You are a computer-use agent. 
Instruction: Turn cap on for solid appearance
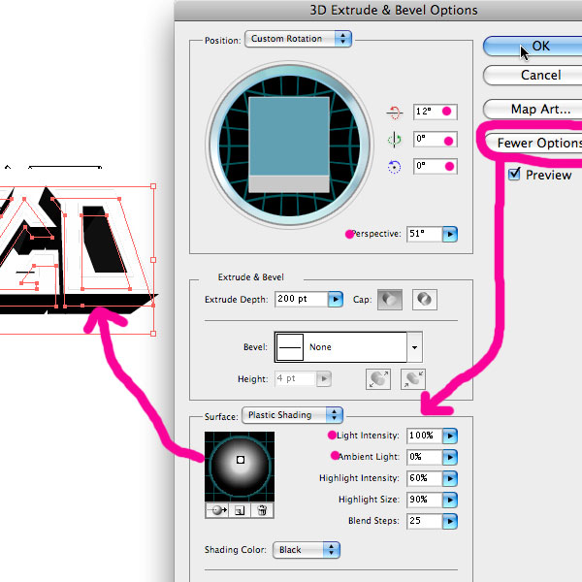coord(390,300)
